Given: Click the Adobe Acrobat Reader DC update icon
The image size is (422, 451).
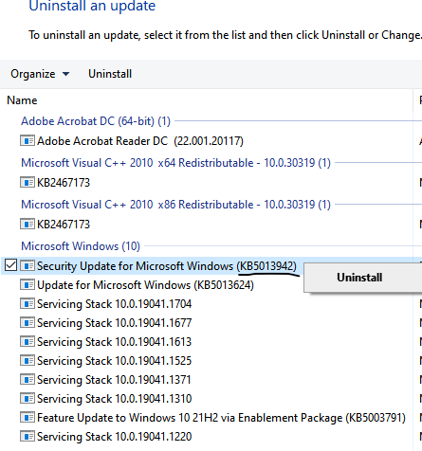Looking at the screenshot, I should pos(28,140).
